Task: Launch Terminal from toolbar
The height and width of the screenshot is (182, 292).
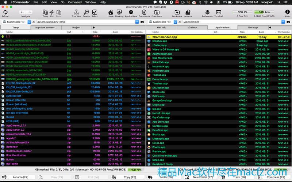Action: click(218, 12)
